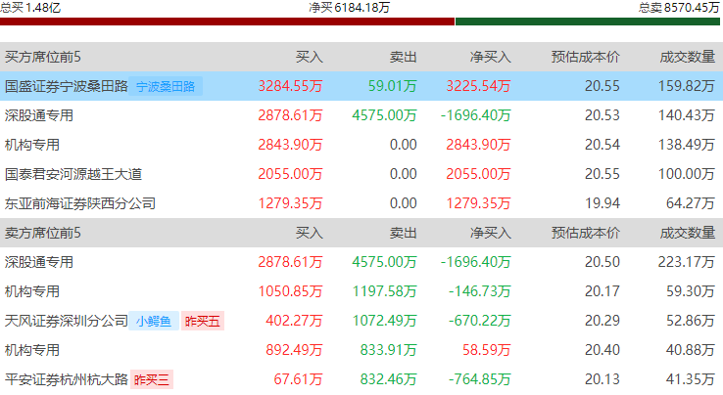Open 东亚前海证券陕西分公司 seat link
Image resolution: width=723 pixels, height=395 pixels.
pos(80,203)
